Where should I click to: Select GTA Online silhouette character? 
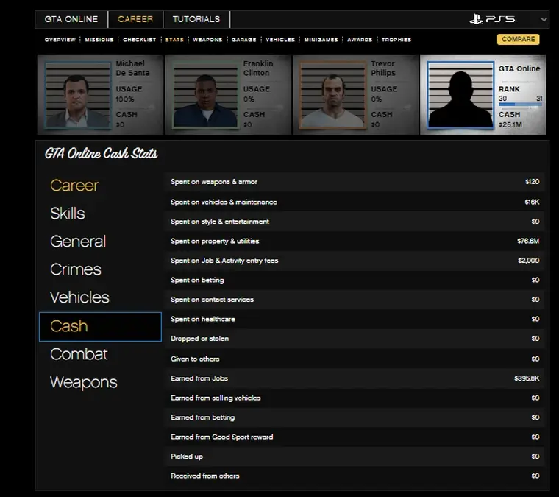(x=460, y=96)
